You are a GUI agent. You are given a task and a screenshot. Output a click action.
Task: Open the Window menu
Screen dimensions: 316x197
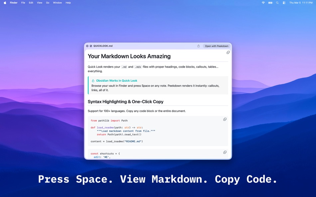pos(58,3)
